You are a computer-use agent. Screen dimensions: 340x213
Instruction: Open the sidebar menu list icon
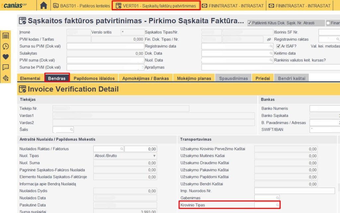tap(6, 36)
